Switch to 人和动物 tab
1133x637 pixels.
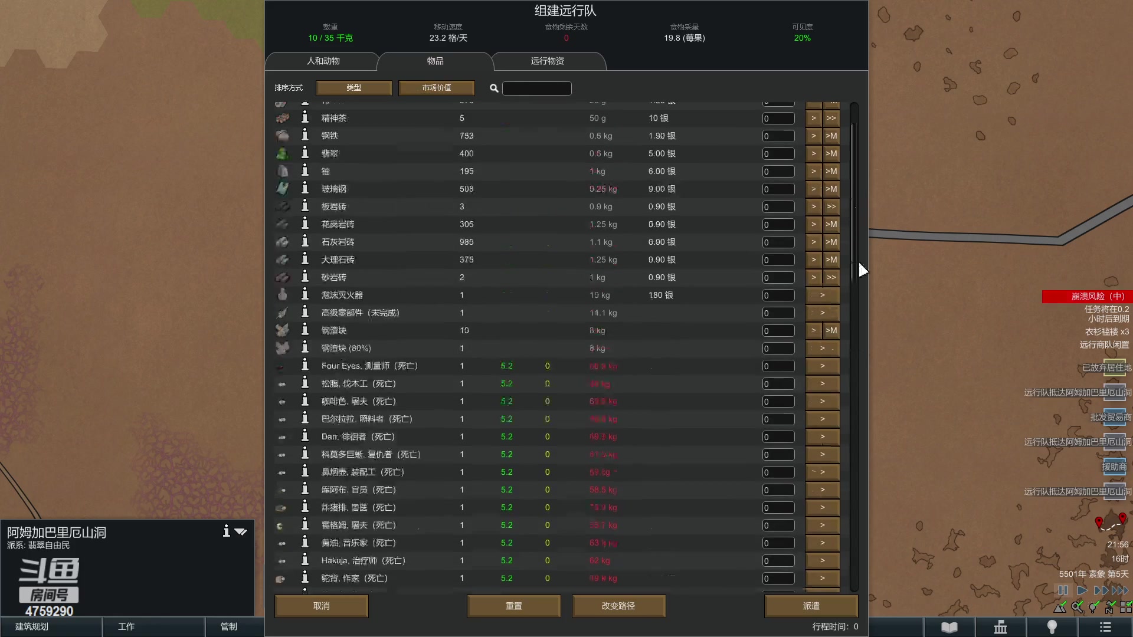point(323,61)
